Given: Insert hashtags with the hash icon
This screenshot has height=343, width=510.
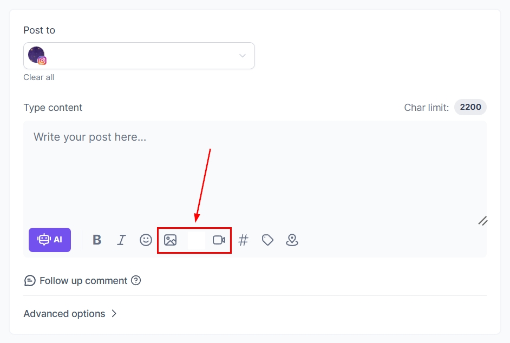Looking at the screenshot, I should tap(244, 240).
